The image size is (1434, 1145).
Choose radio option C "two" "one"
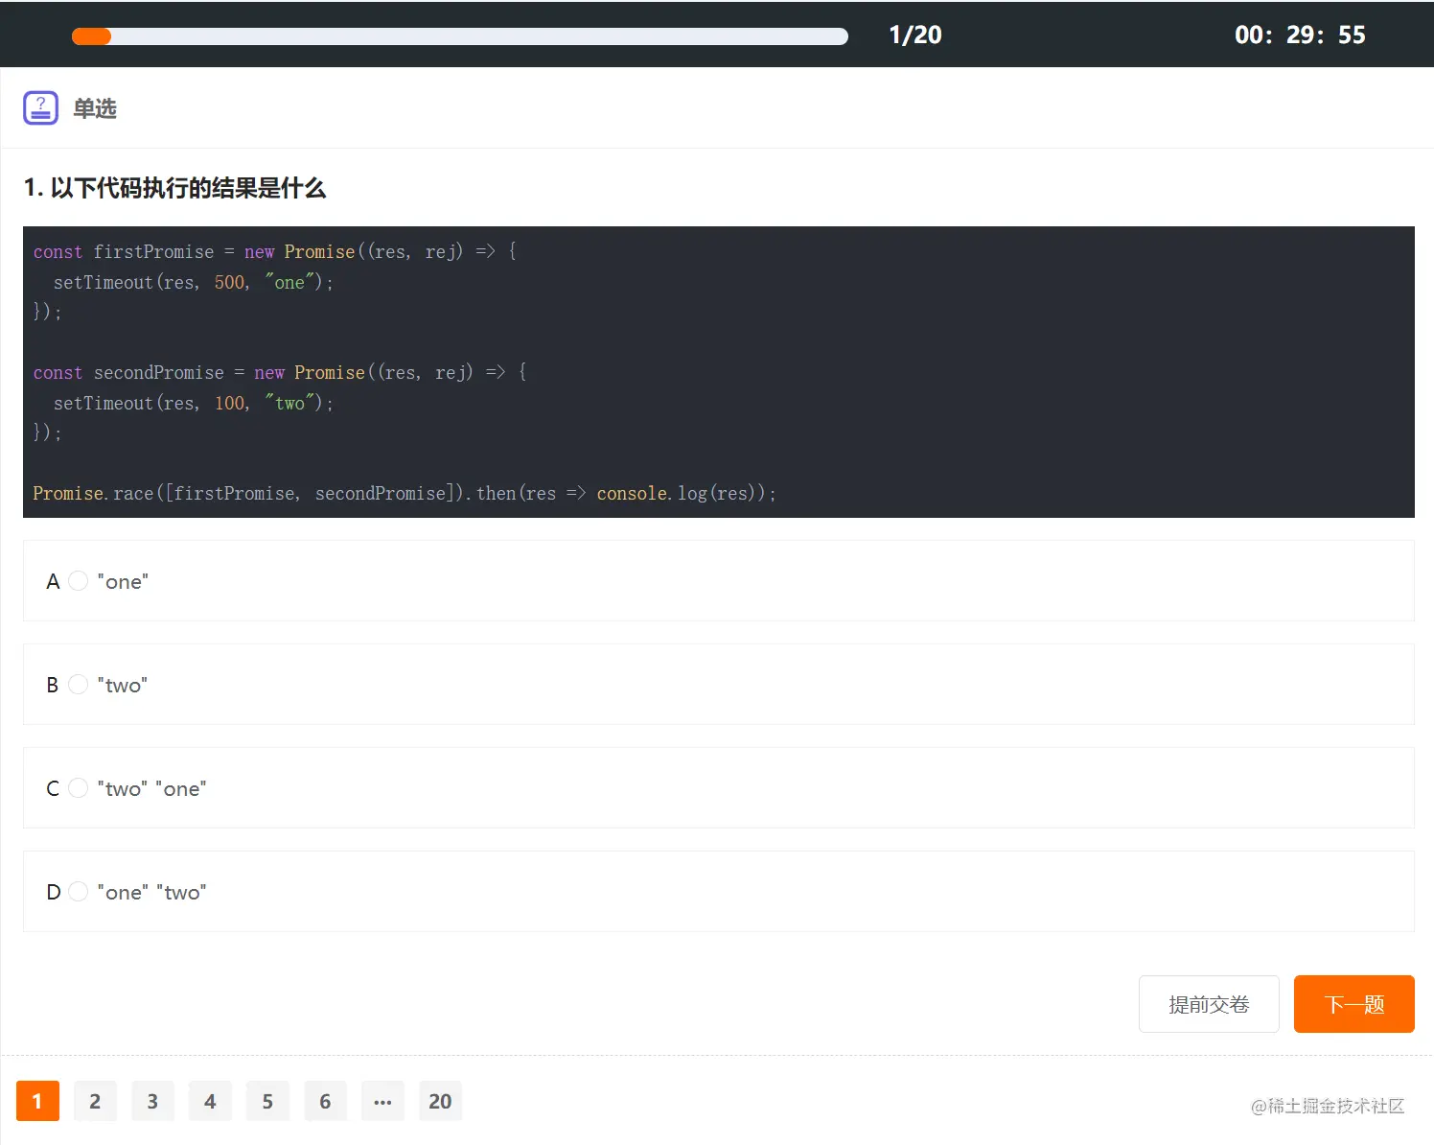[x=79, y=788]
